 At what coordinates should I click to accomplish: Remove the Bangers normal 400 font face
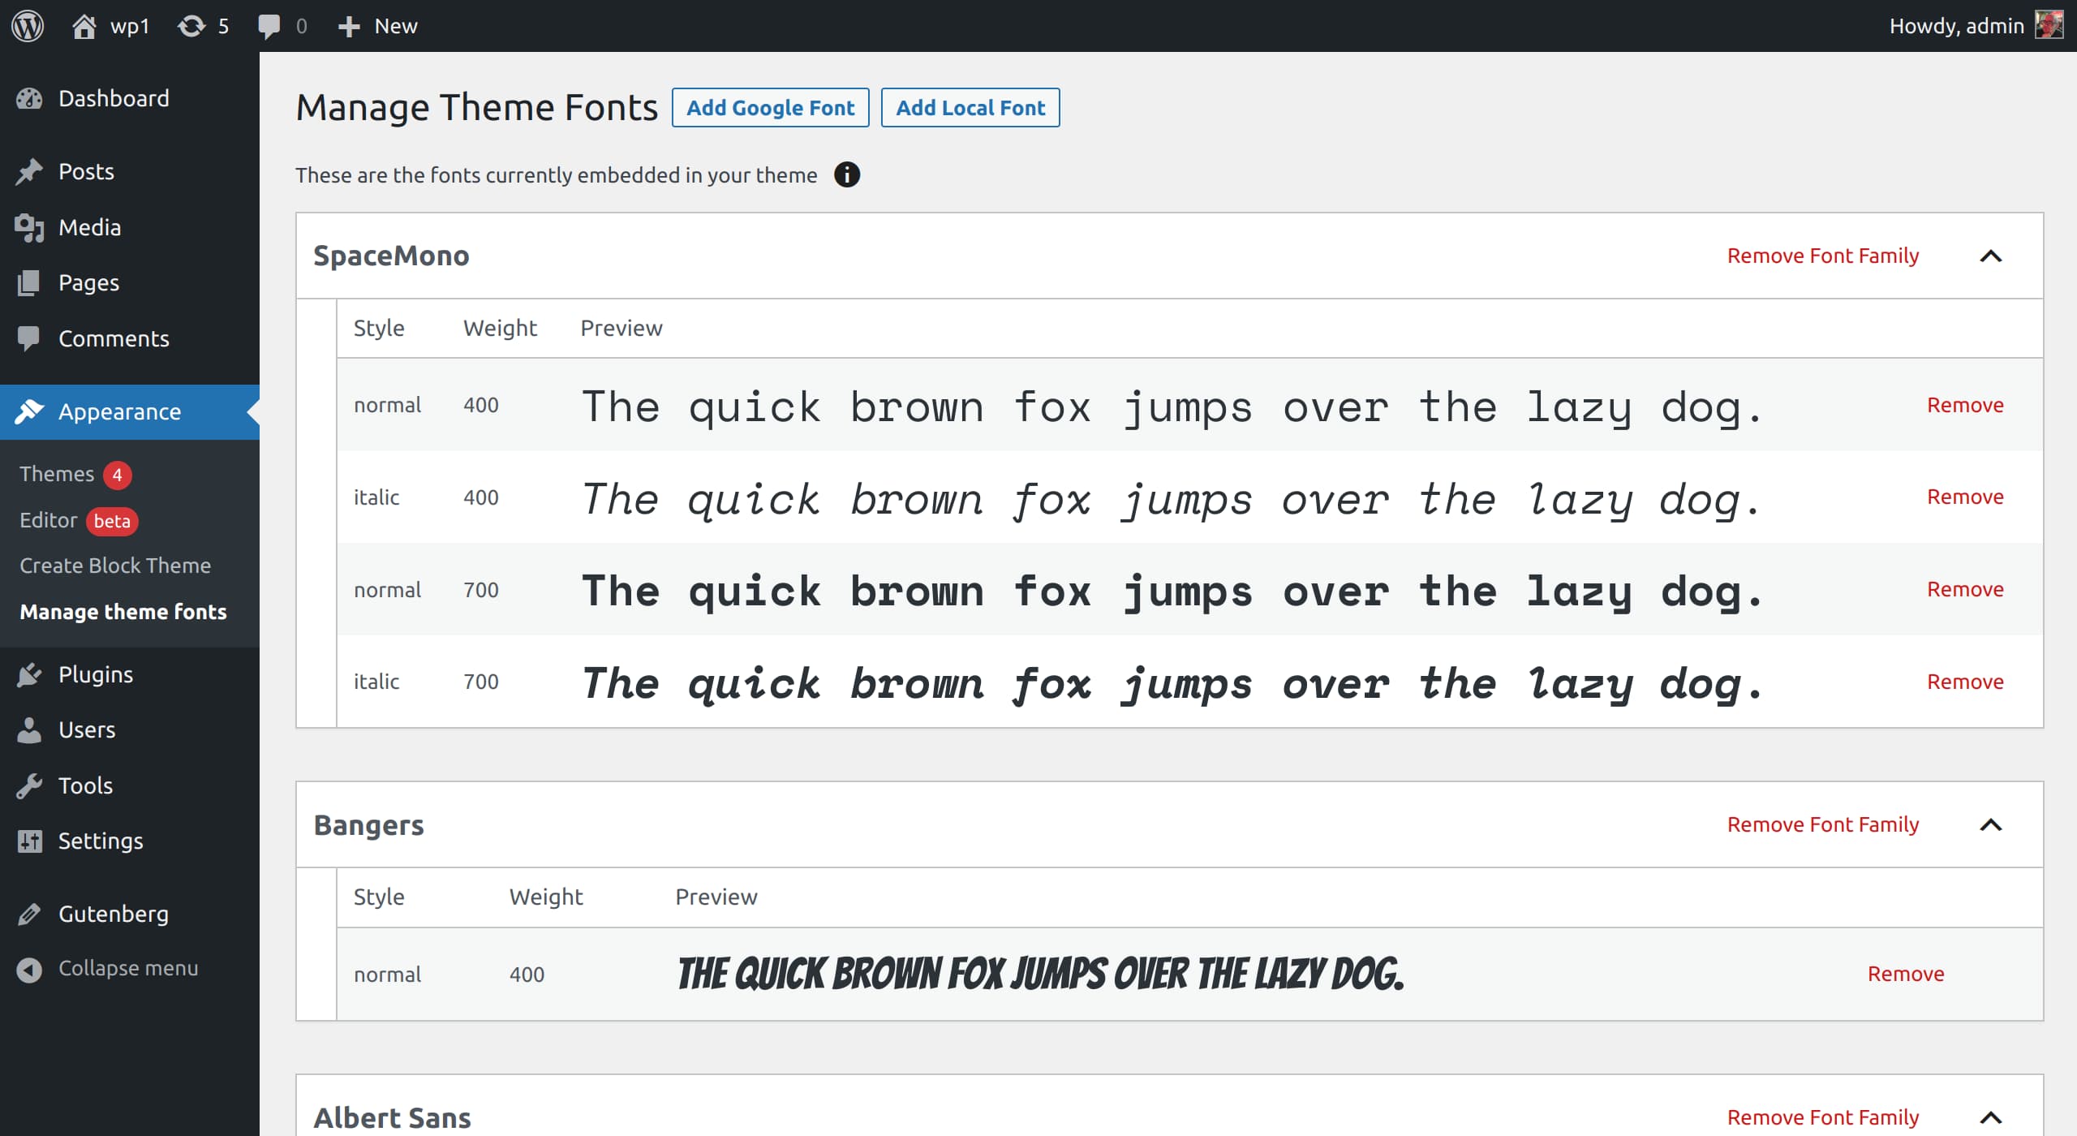coord(1905,974)
